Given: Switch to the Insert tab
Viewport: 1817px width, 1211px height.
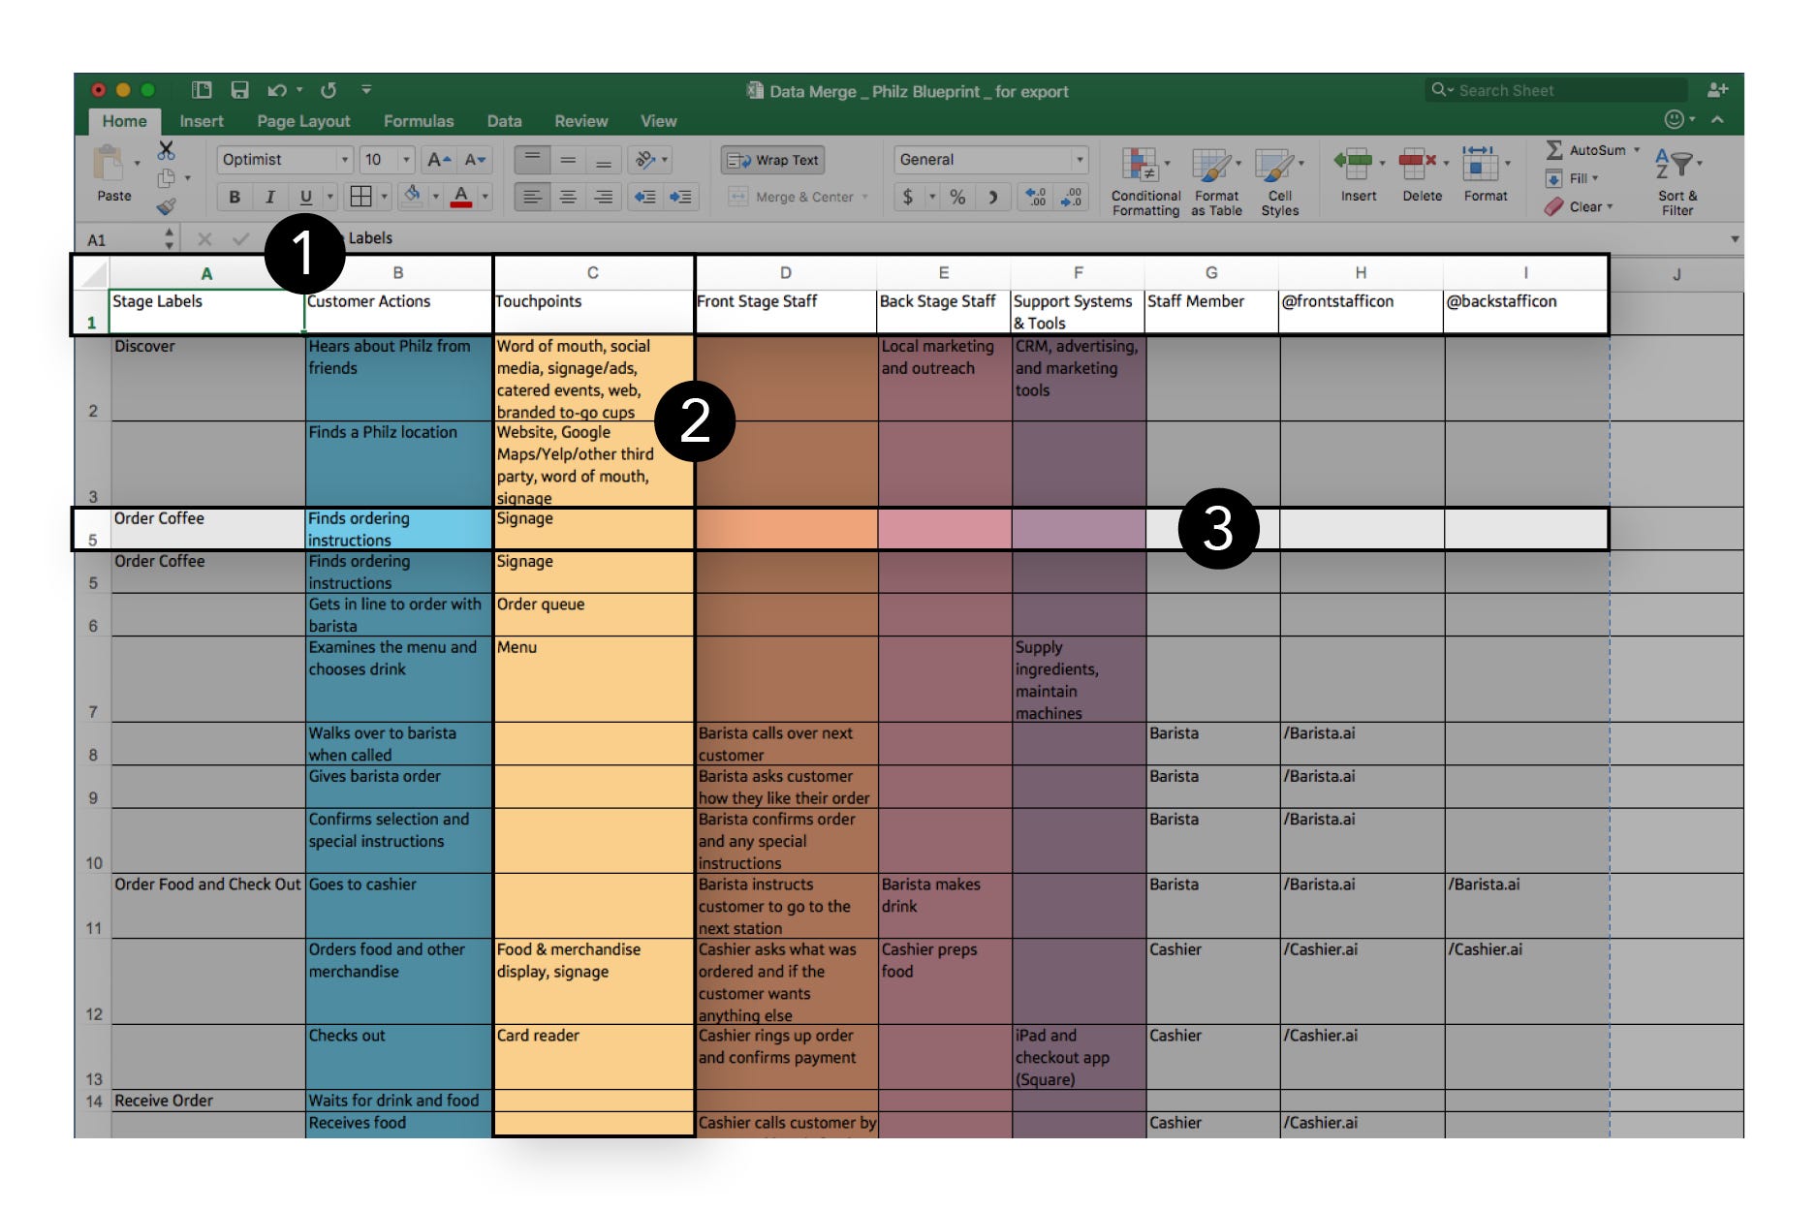Looking at the screenshot, I should (202, 121).
